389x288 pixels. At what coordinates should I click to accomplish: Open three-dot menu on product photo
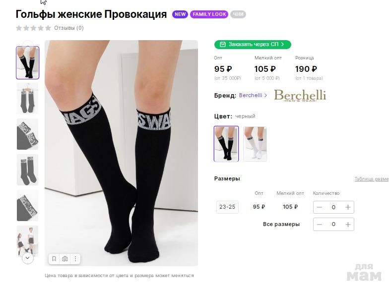(x=75, y=259)
